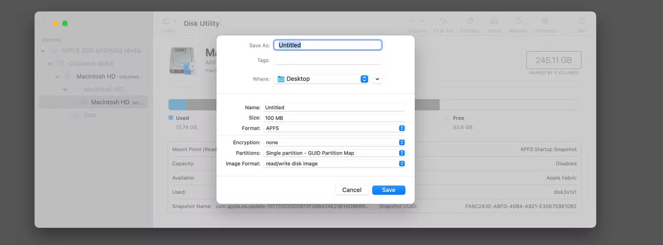Screen dimensions: 663x245
Task: Expand the full save browser with the chevron button
Action: (377, 79)
